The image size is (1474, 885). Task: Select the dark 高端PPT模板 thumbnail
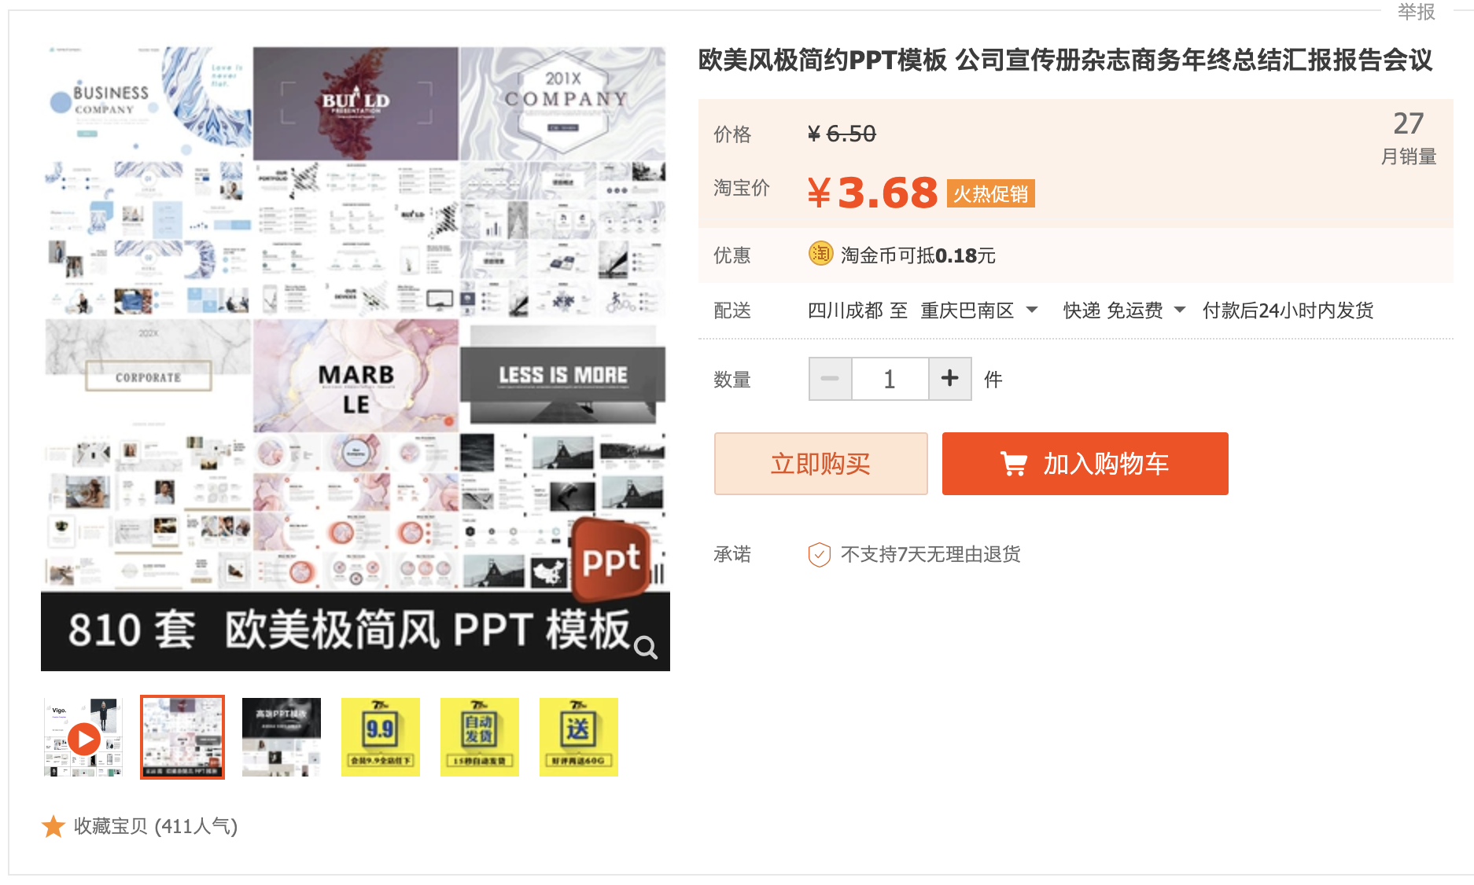(282, 737)
